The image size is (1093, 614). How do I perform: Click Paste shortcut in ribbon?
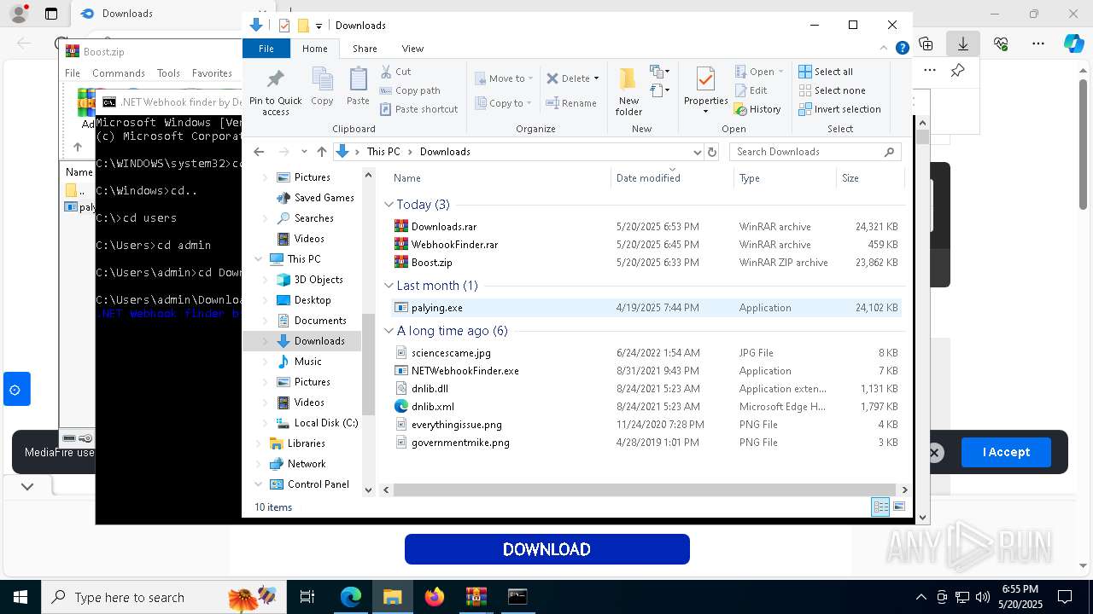418,109
